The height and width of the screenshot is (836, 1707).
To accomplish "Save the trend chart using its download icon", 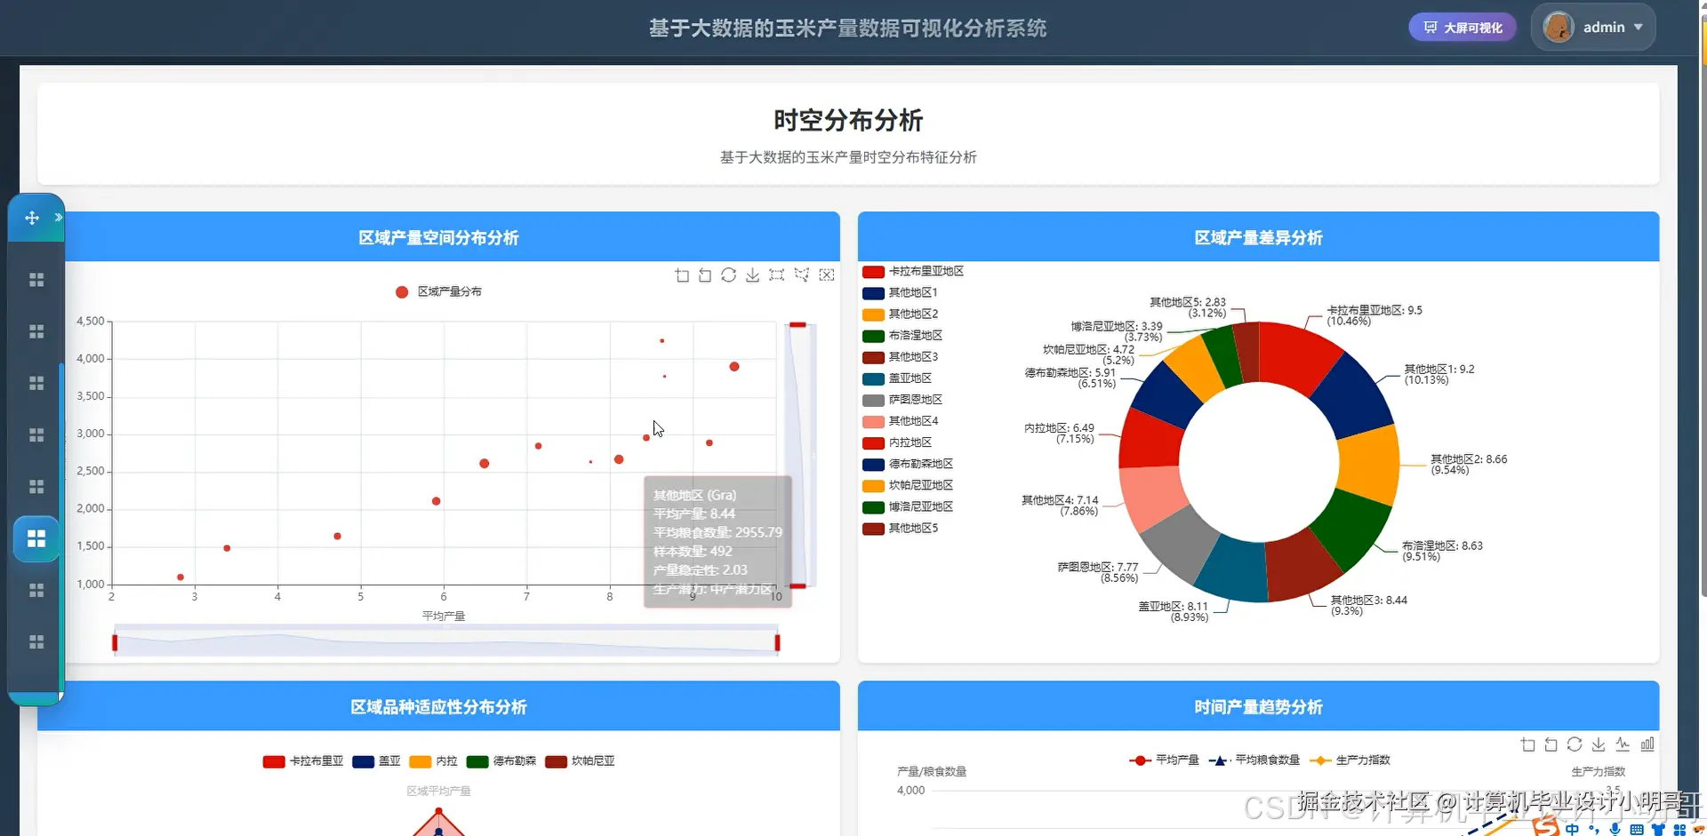I will (1598, 744).
